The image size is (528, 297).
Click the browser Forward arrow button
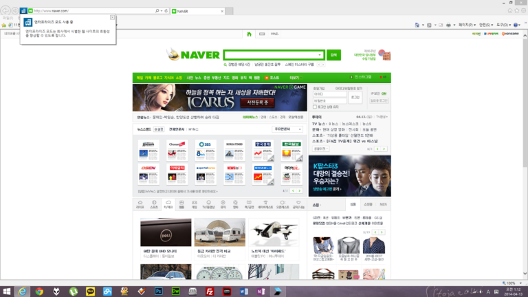pos(15,11)
